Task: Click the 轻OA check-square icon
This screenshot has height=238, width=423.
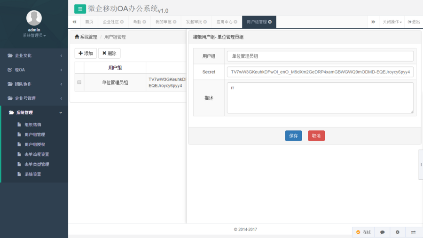Action: pyautogui.click(x=10, y=70)
